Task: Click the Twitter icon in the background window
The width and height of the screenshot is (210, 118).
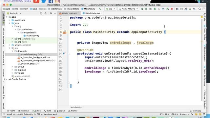Action: click(44, 1)
